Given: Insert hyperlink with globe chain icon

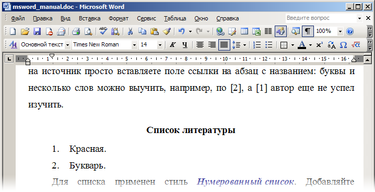Looking at the screenshot, I should [220, 31].
